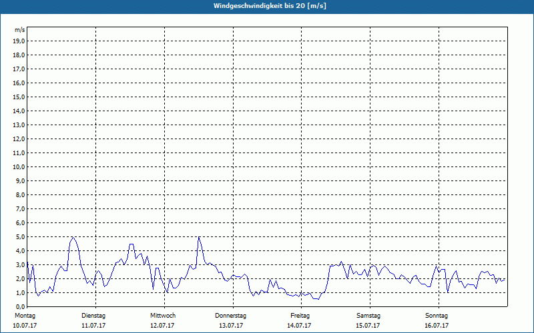Select the 7,0 y-axis value
This screenshot has width=534, height=333.
tap(20, 208)
